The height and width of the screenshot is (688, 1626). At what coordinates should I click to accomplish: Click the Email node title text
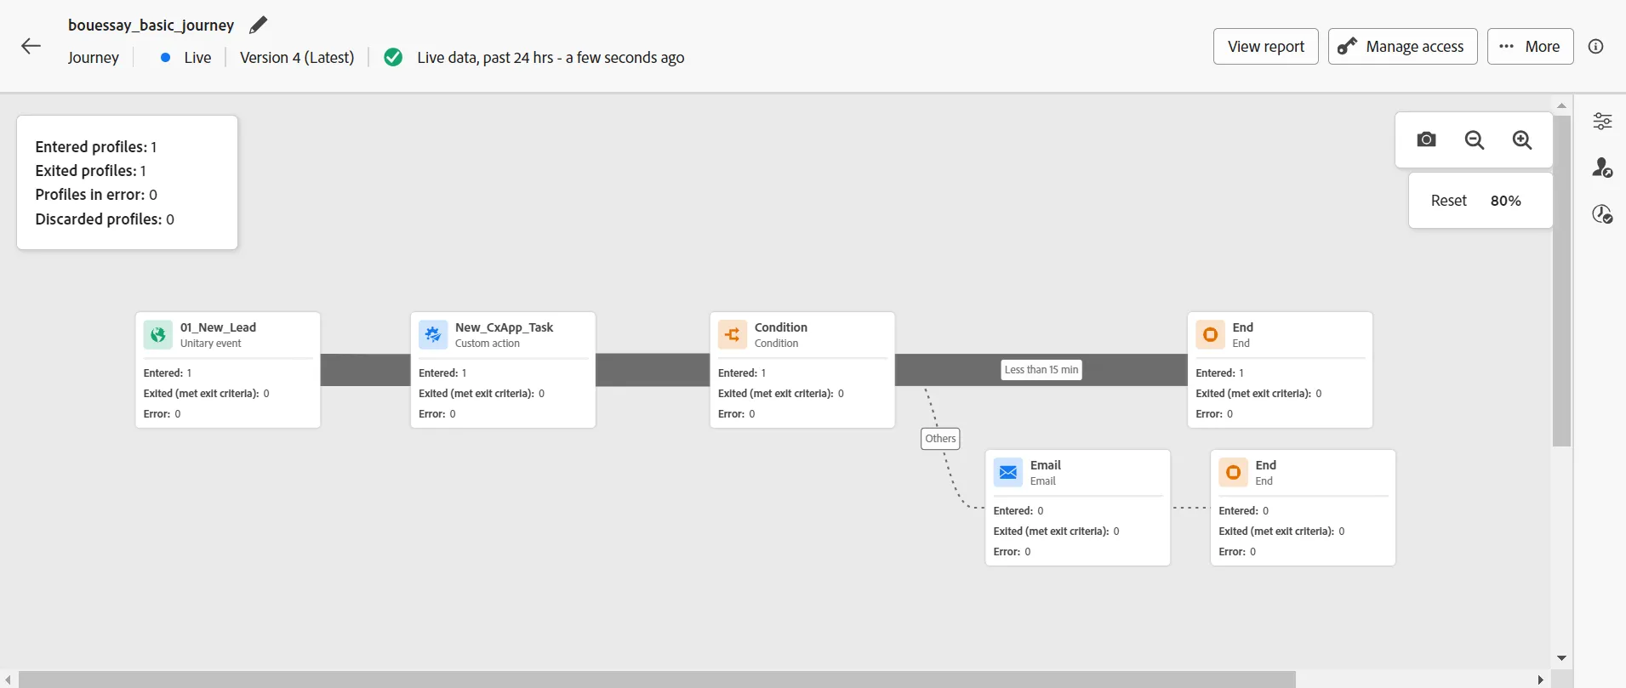click(1046, 465)
